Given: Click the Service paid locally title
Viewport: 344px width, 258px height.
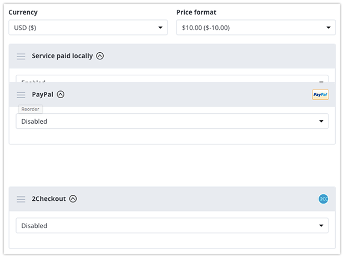Looking at the screenshot, I should click(62, 56).
